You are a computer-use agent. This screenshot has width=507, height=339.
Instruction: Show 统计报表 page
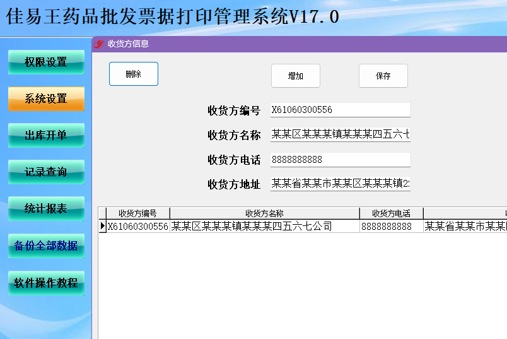pyautogui.click(x=46, y=208)
